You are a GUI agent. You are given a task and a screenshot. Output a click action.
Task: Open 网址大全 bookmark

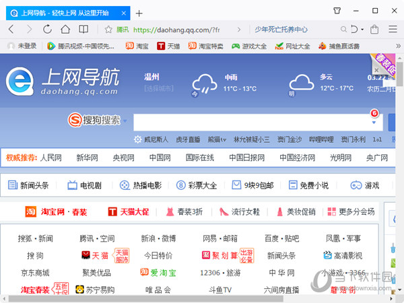[x=292, y=46]
